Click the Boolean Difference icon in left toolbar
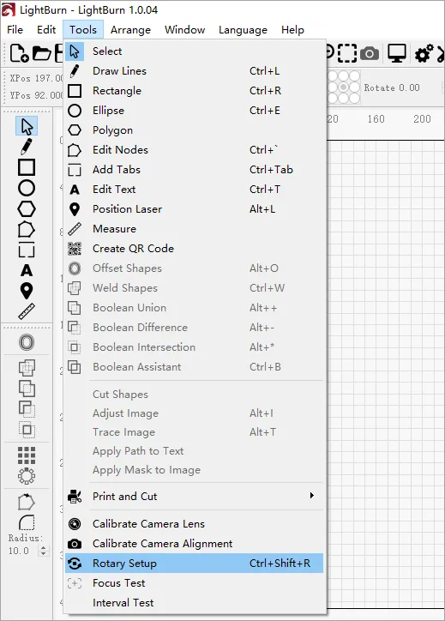The width and height of the screenshot is (445, 621). (27, 409)
